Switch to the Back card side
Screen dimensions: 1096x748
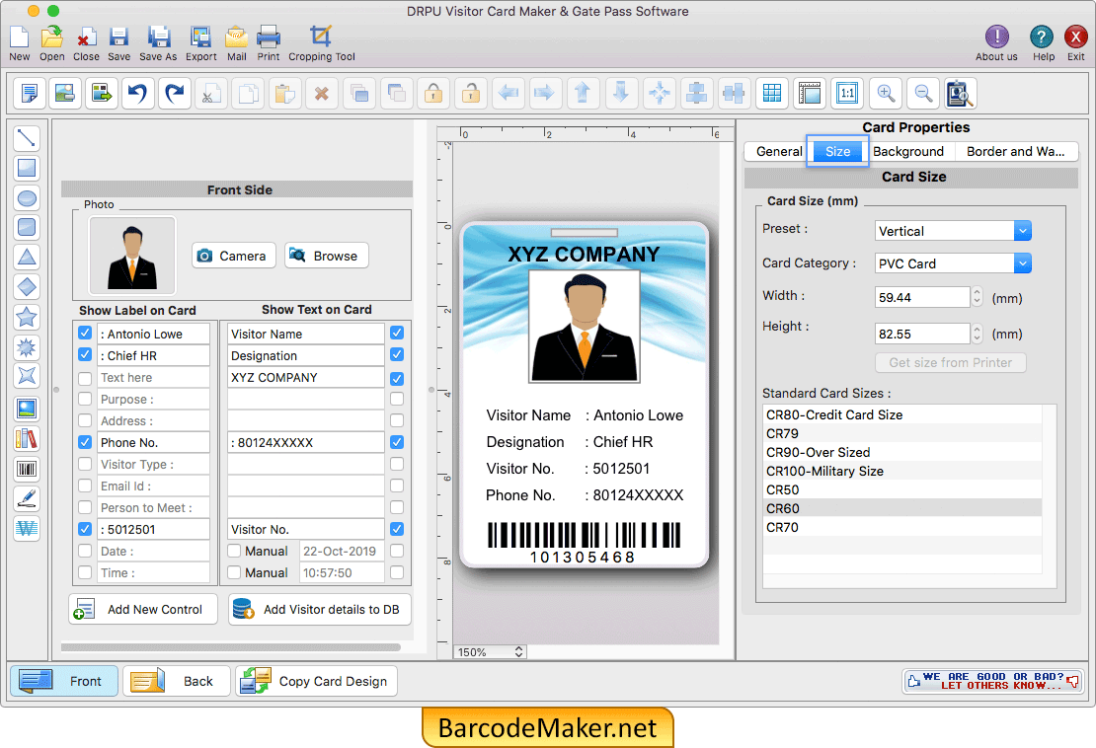[177, 681]
